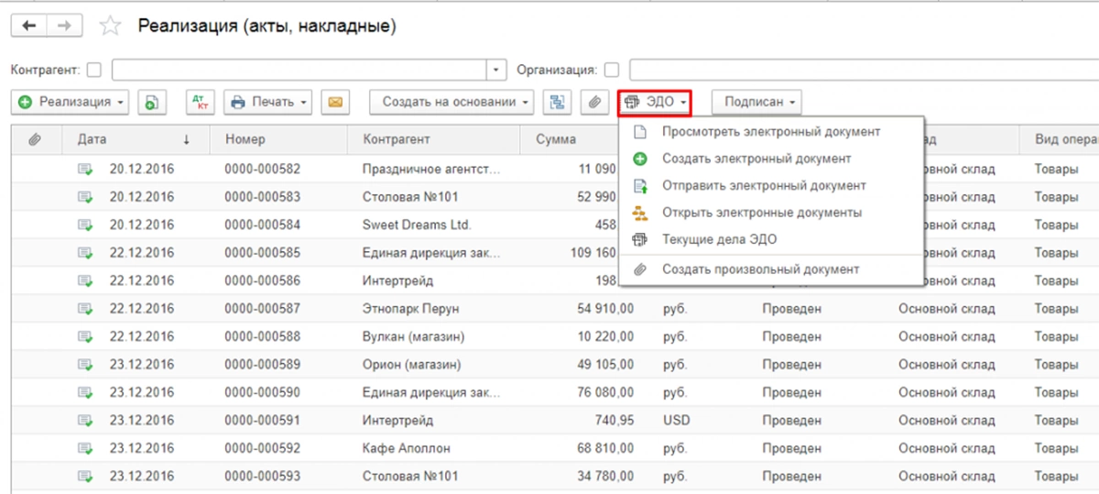The height and width of the screenshot is (494, 1099).
Task: Add page to favorites with star icon
Action: click(111, 27)
